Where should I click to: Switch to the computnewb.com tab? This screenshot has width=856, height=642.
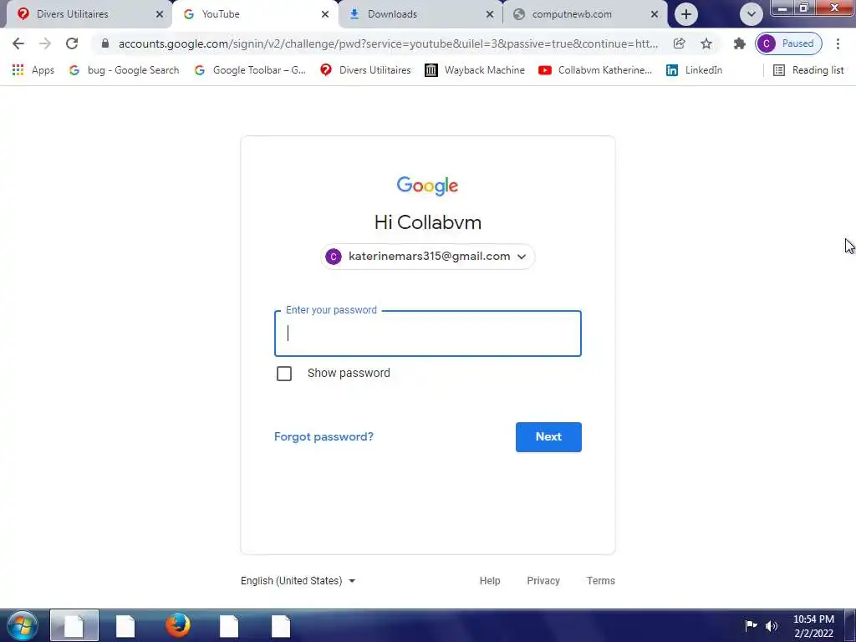585,14
